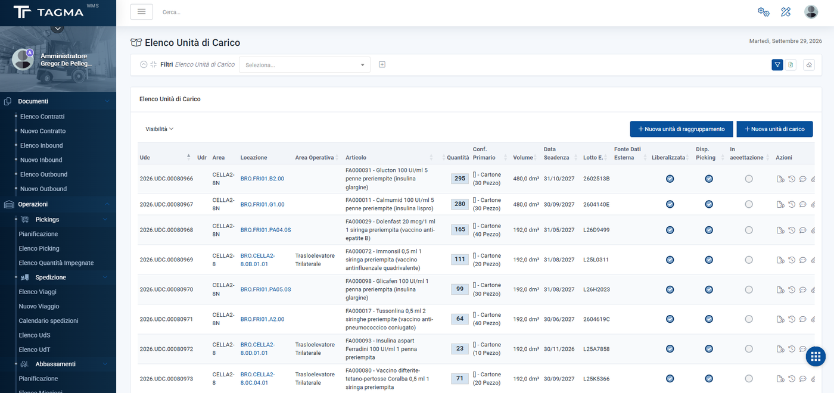Collapse the Filtri panel with circle chevron

144,64
